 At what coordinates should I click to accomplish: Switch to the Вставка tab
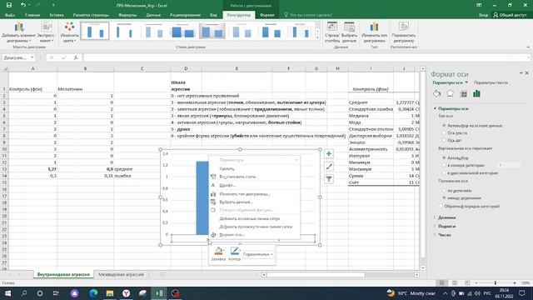coord(57,15)
